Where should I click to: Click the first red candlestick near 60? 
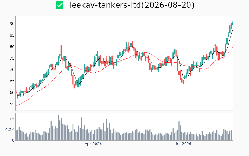click(x=16, y=92)
